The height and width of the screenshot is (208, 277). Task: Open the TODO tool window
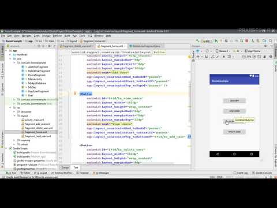pos(25,173)
